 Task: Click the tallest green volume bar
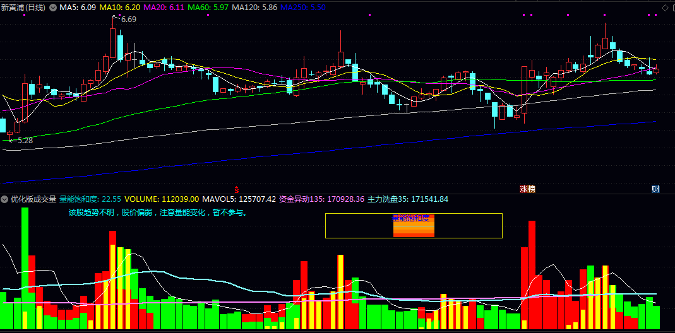25,269
